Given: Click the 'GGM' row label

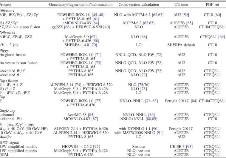Looking at the screenshot, I should click(4, 155).
